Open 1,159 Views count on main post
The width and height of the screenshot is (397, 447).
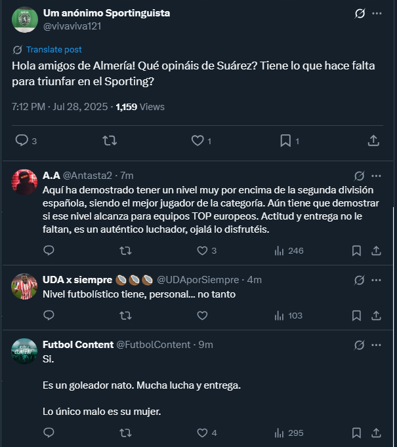140,106
